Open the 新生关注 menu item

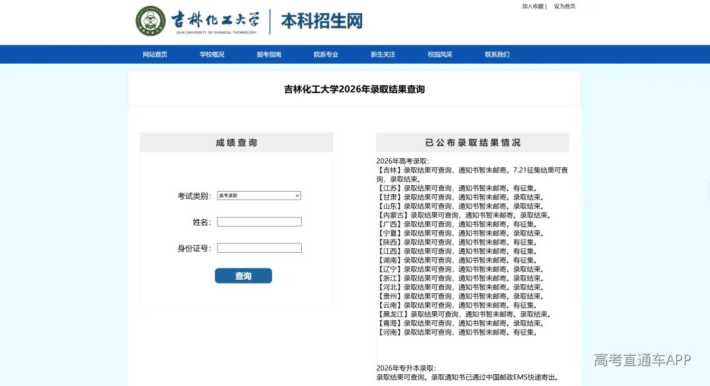pyautogui.click(x=383, y=54)
